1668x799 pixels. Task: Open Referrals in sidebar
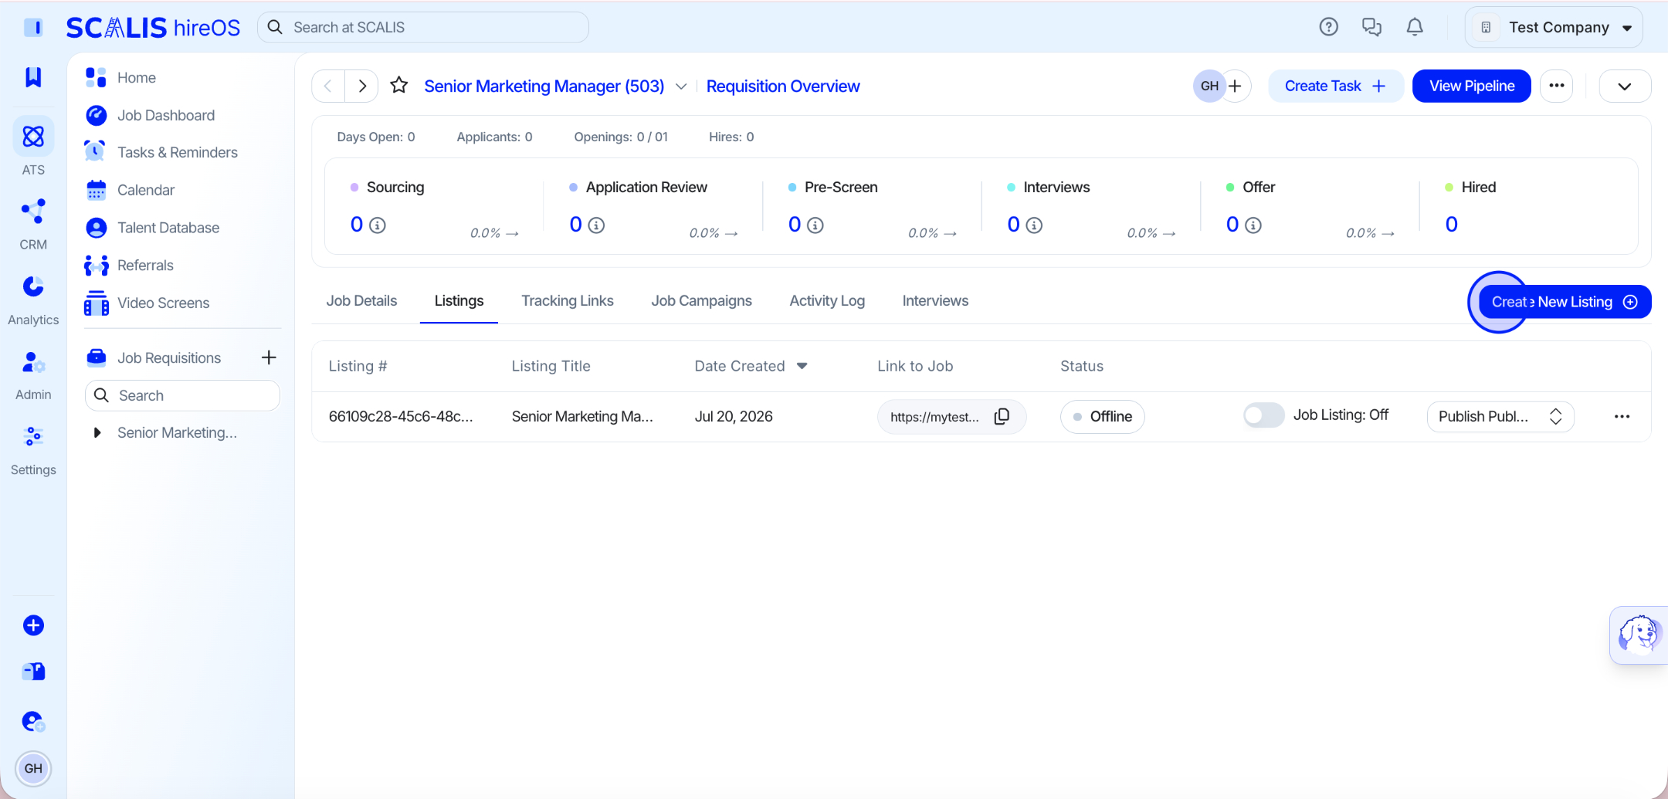145,265
